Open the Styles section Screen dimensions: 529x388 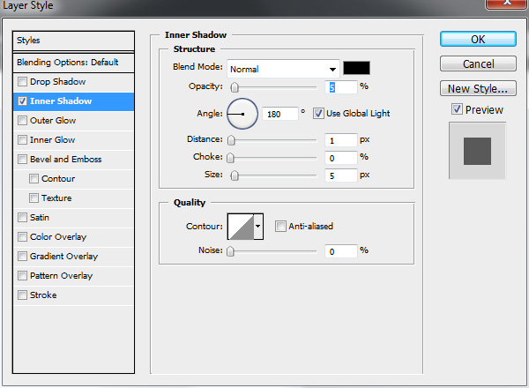(73, 41)
